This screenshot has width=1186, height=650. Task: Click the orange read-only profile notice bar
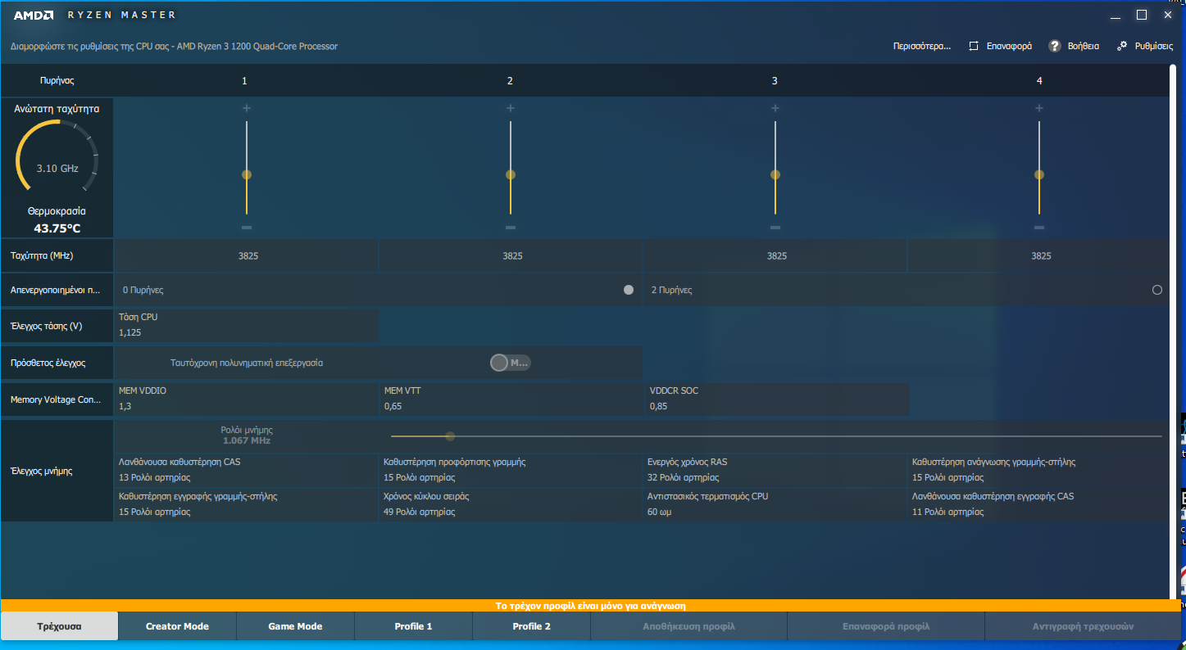[x=590, y=606]
